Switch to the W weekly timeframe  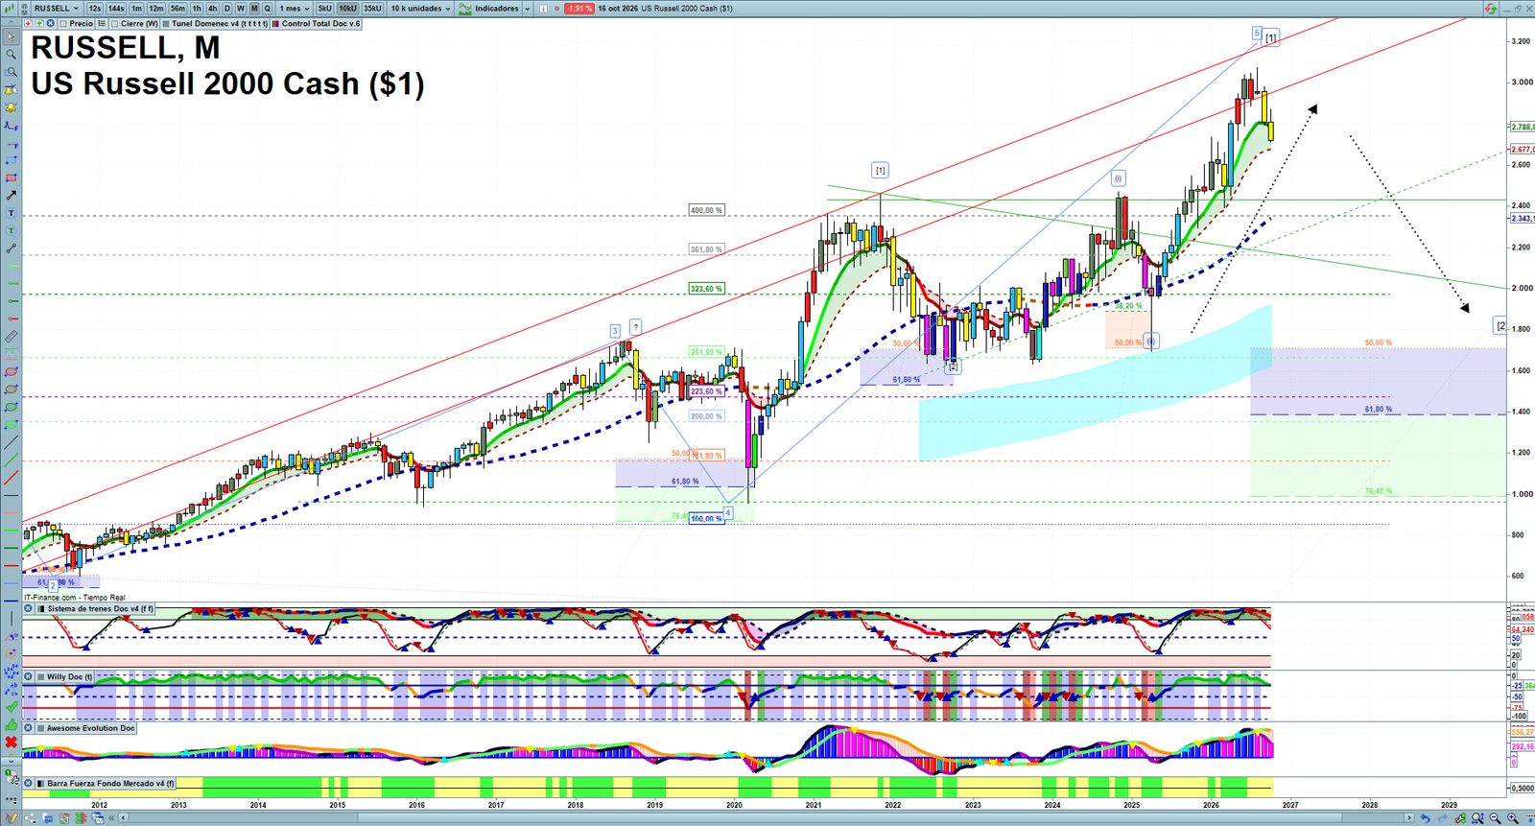pos(241,9)
